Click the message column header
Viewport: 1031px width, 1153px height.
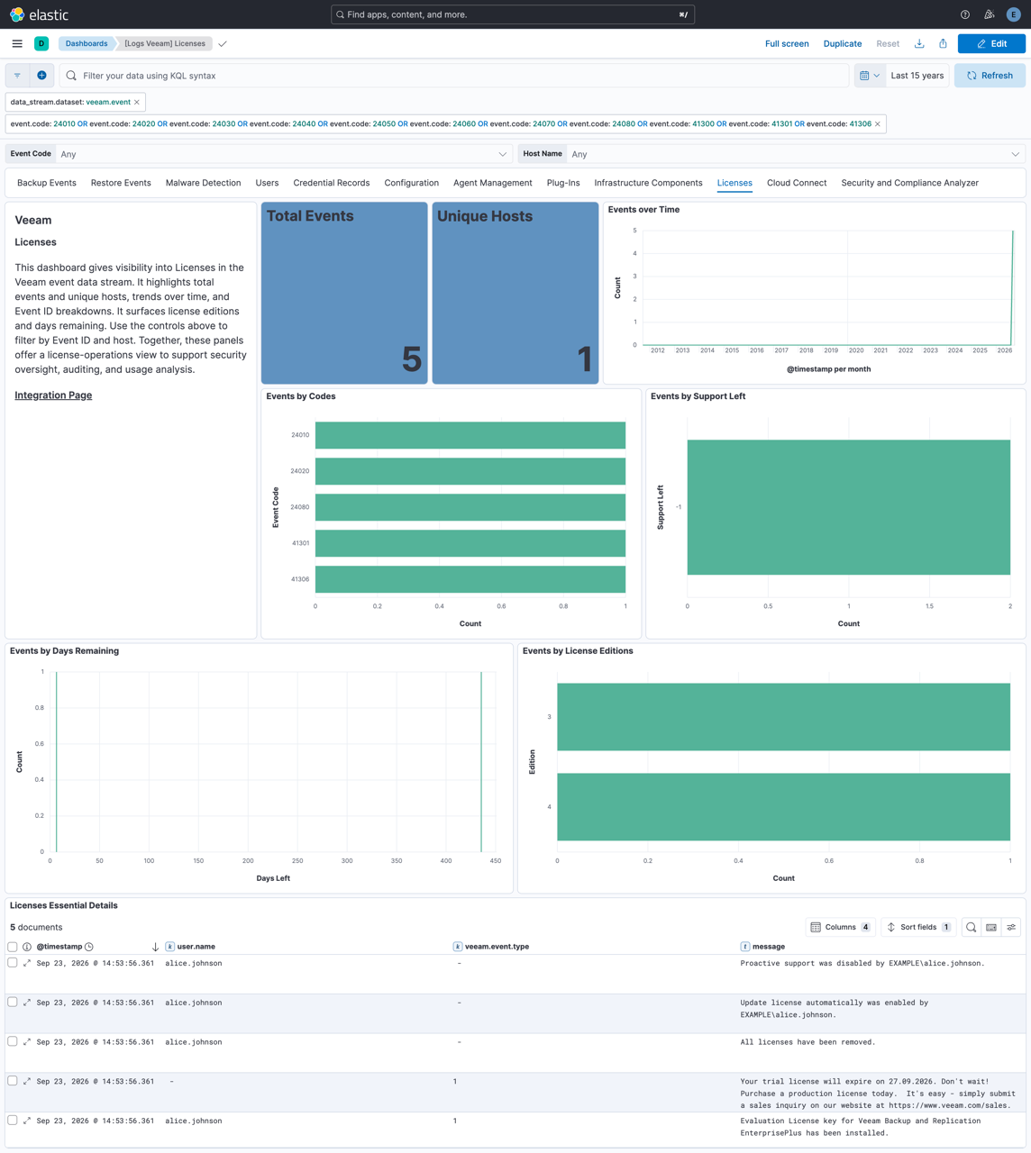769,947
